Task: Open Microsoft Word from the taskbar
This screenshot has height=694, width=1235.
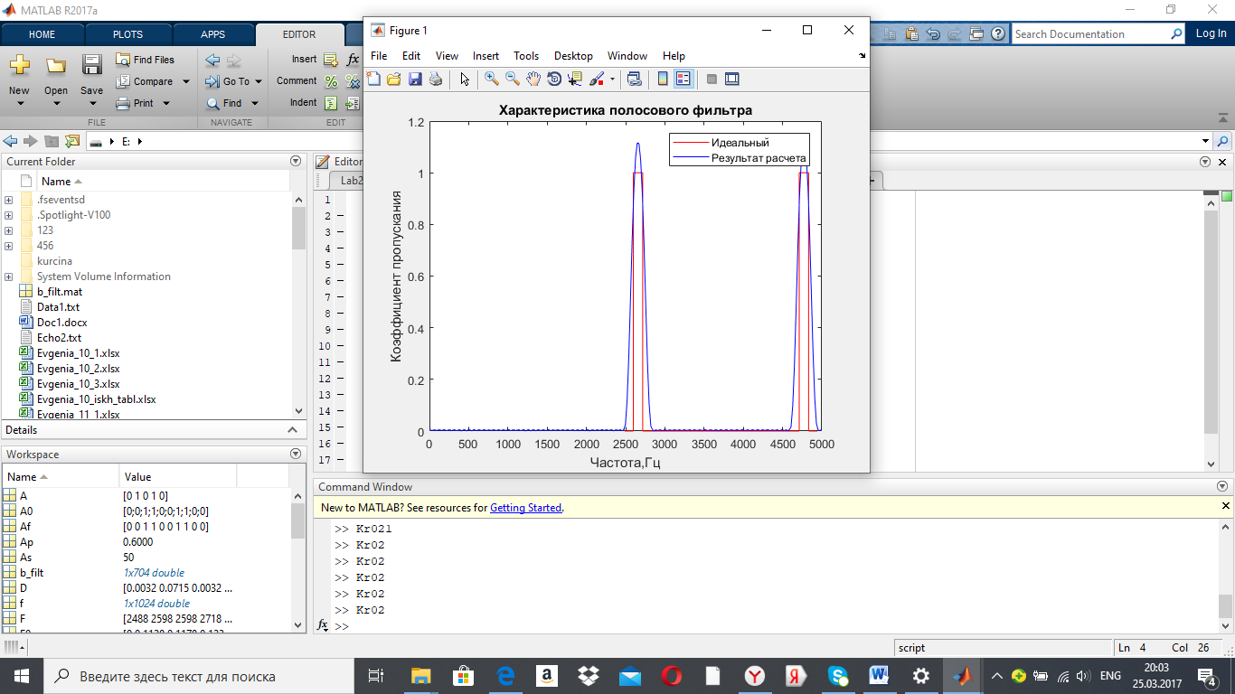Action: point(879,675)
